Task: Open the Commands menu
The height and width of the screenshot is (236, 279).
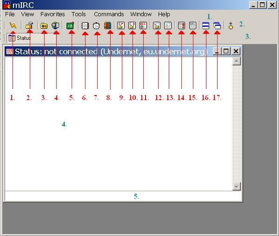Action: (109, 14)
